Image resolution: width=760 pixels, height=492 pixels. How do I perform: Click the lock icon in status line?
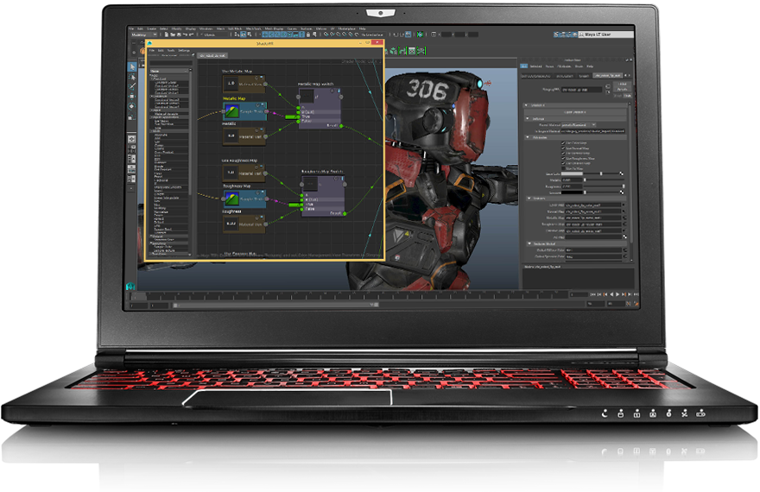point(308,35)
